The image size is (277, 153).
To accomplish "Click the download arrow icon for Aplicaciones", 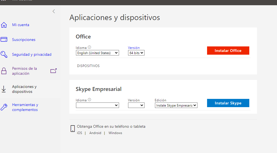I will click(4, 89).
